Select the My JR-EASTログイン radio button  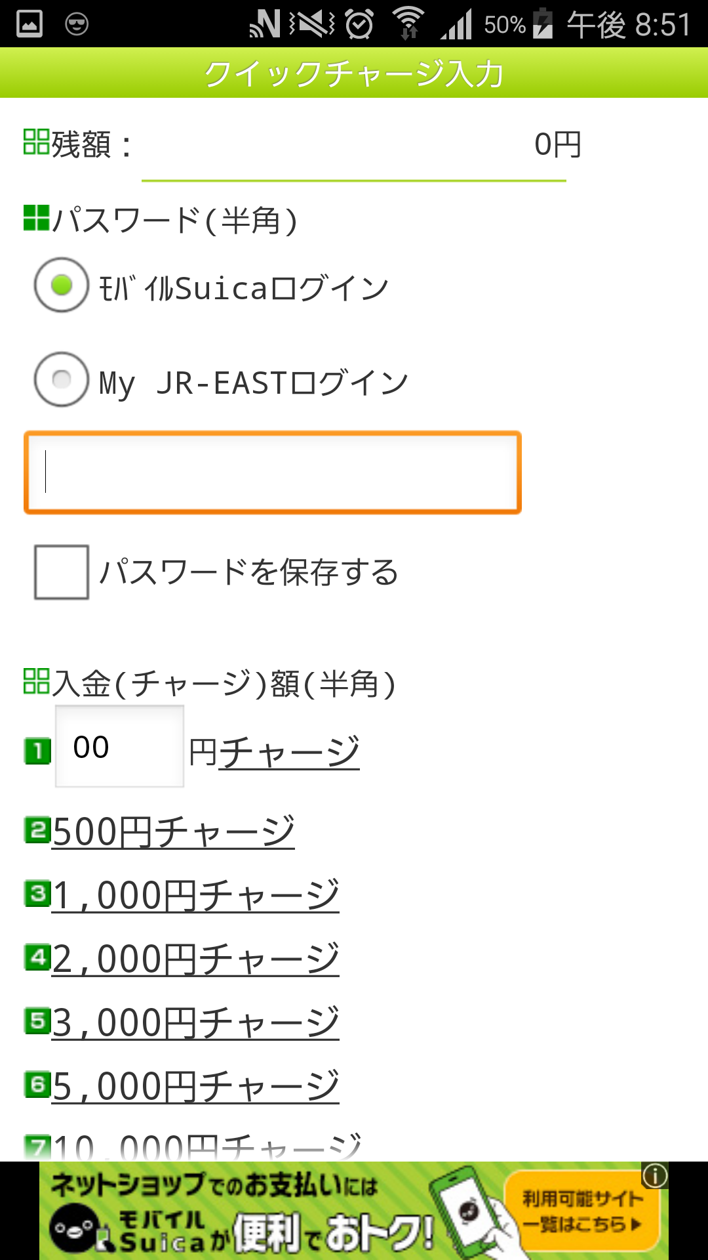tap(62, 379)
